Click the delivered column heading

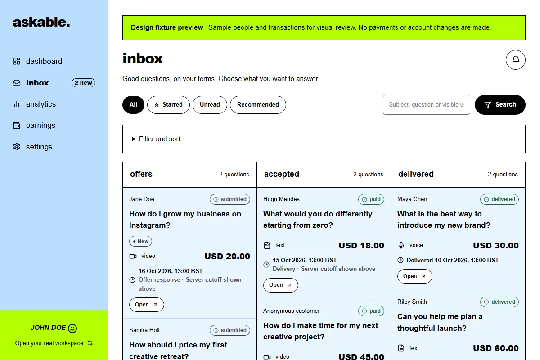click(x=416, y=174)
